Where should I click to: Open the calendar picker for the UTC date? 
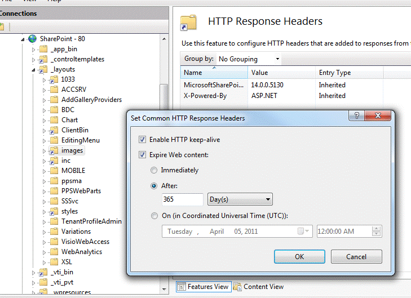point(303,231)
